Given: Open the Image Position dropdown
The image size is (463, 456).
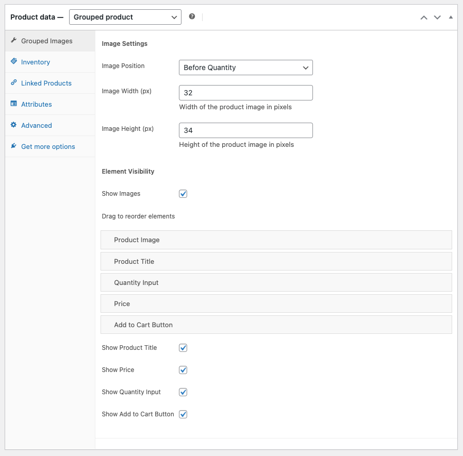Looking at the screenshot, I should 245,67.
